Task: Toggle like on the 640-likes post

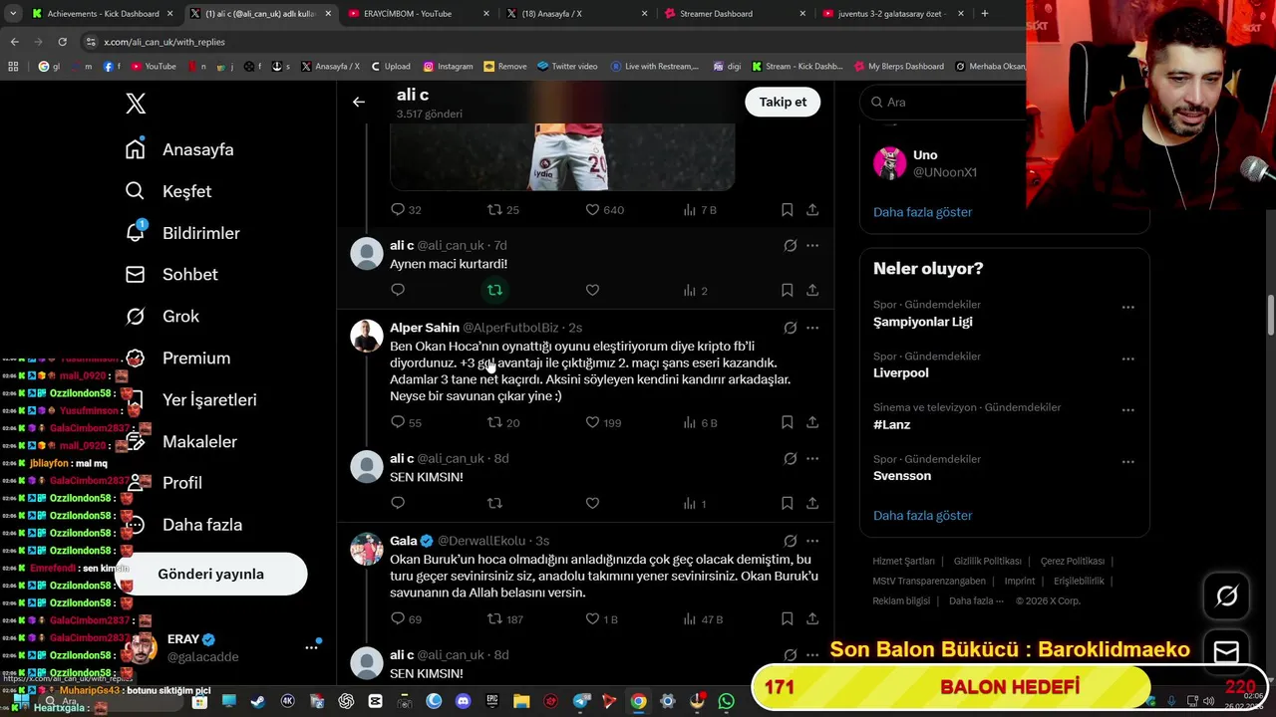Action: (x=592, y=210)
